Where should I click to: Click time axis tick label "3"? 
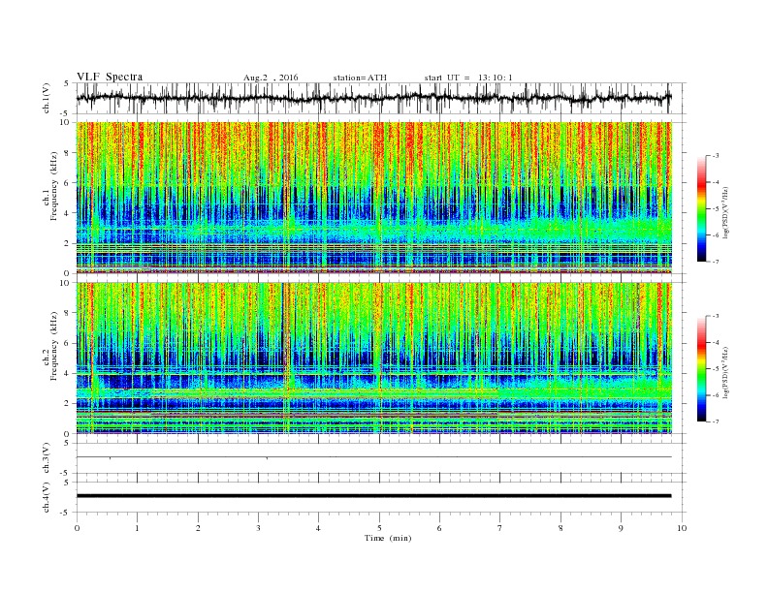pos(258,528)
